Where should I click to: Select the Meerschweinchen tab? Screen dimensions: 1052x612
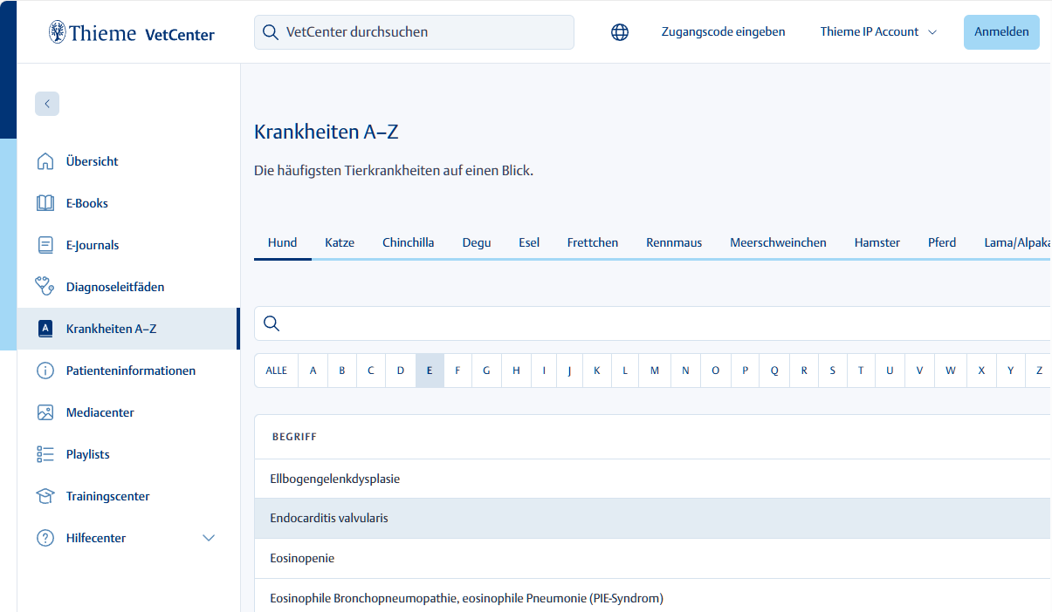778,242
